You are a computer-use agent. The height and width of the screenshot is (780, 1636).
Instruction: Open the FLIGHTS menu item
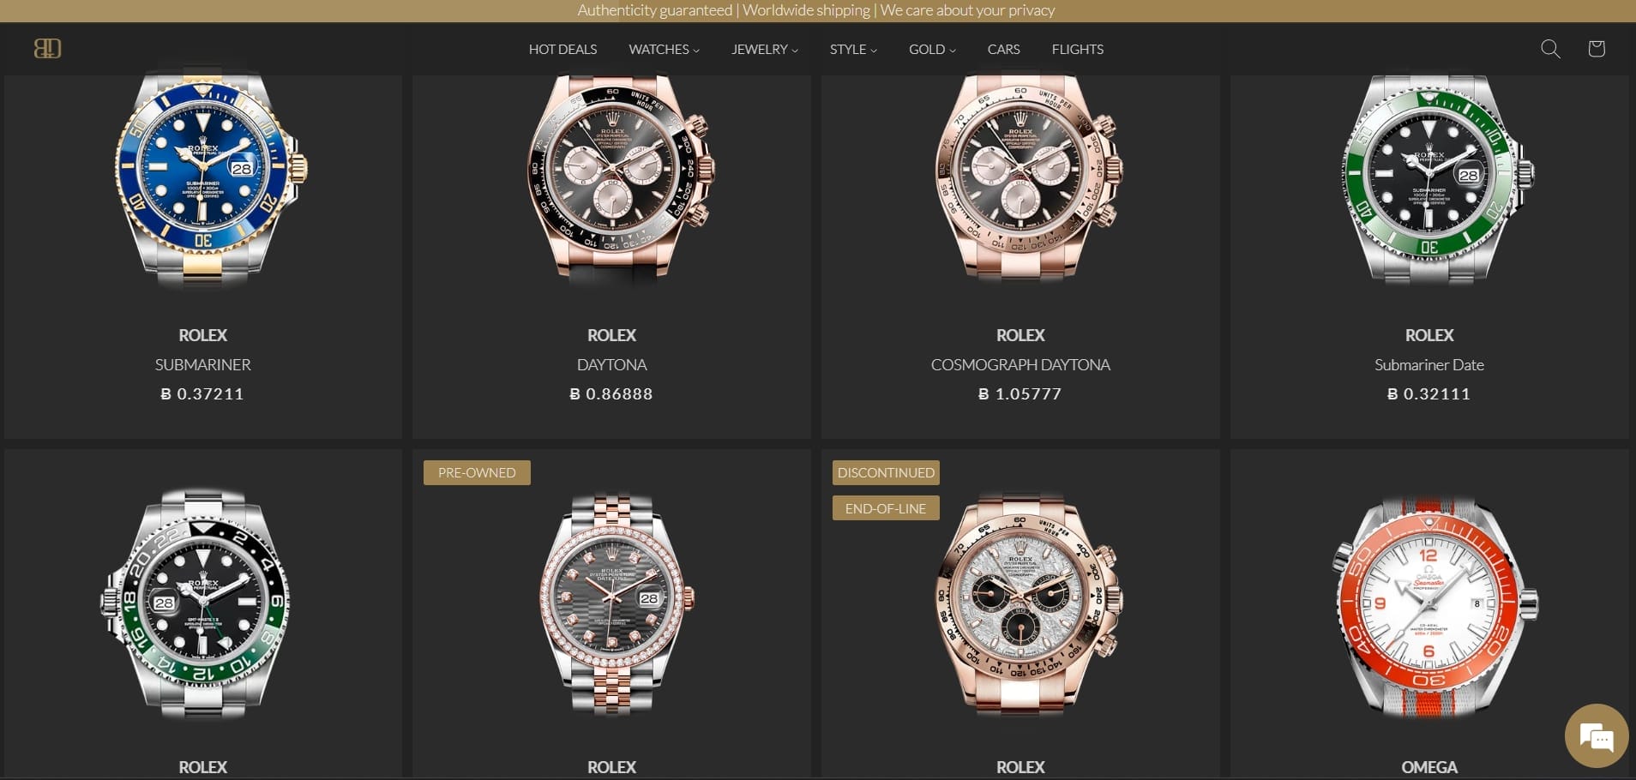pos(1077,50)
